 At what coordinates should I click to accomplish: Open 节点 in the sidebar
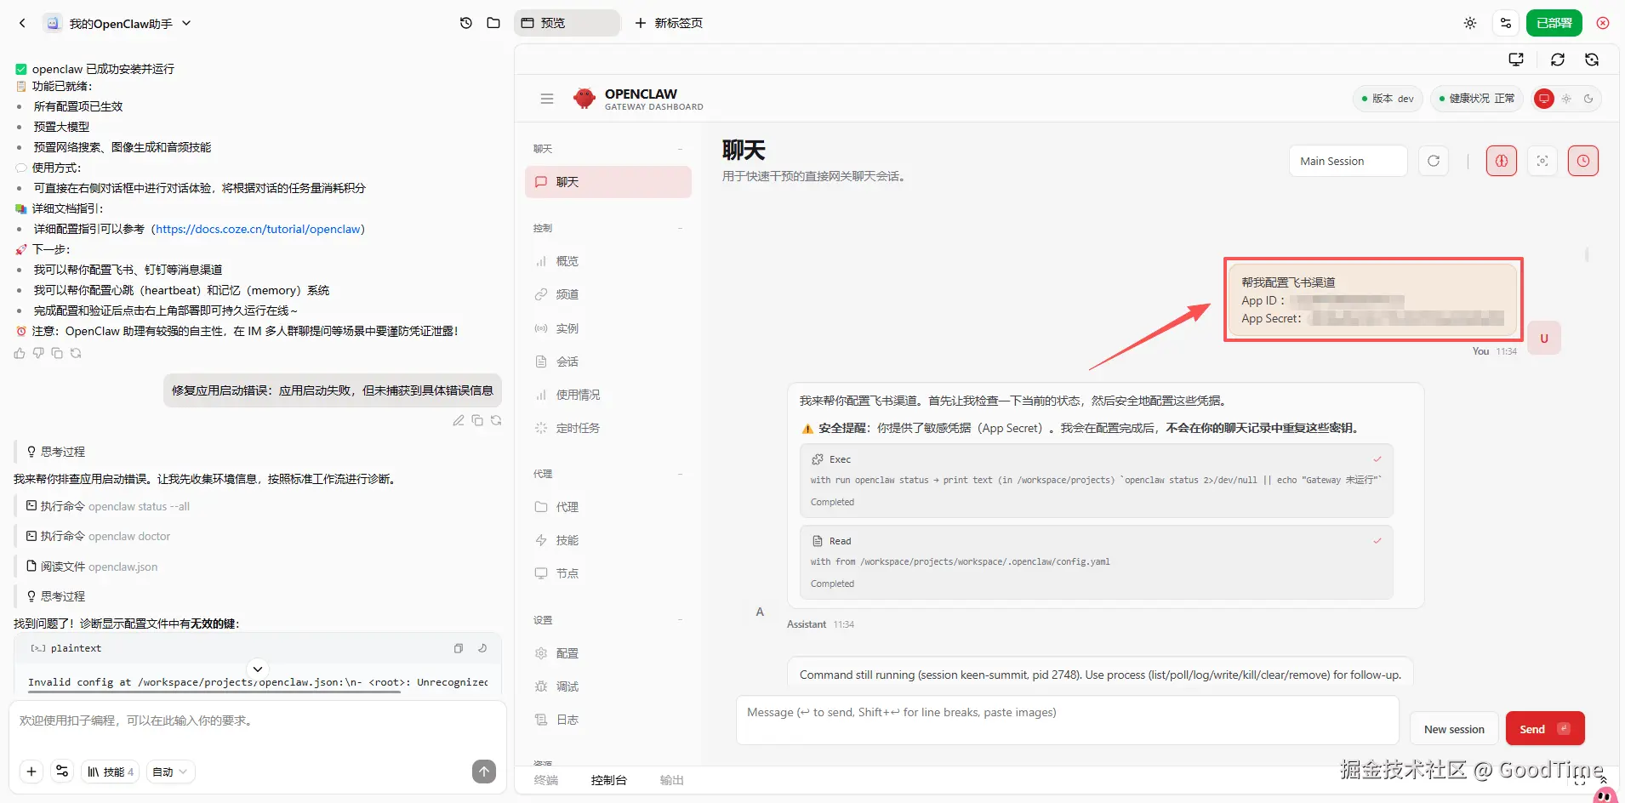[608, 573]
